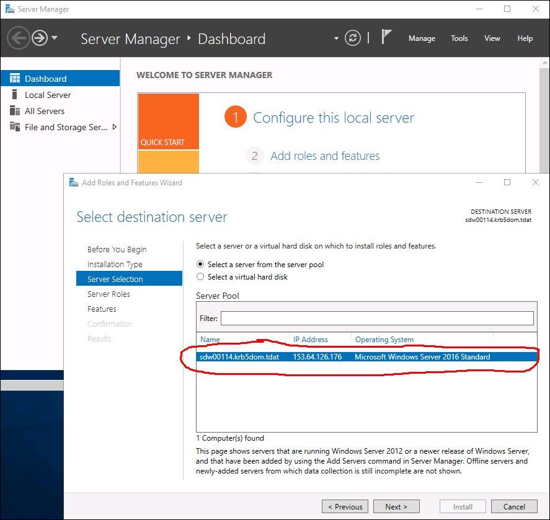The height and width of the screenshot is (520, 550).
Task: Choose Select a server from the server pool
Action: point(200,264)
